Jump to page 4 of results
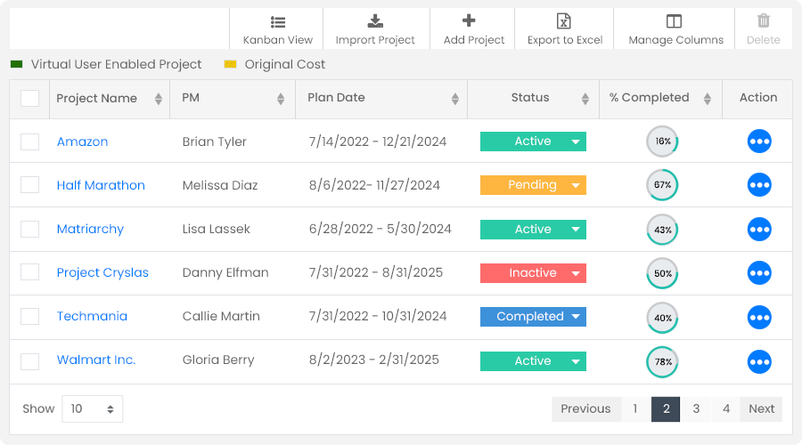 pyautogui.click(x=726, y=409)
